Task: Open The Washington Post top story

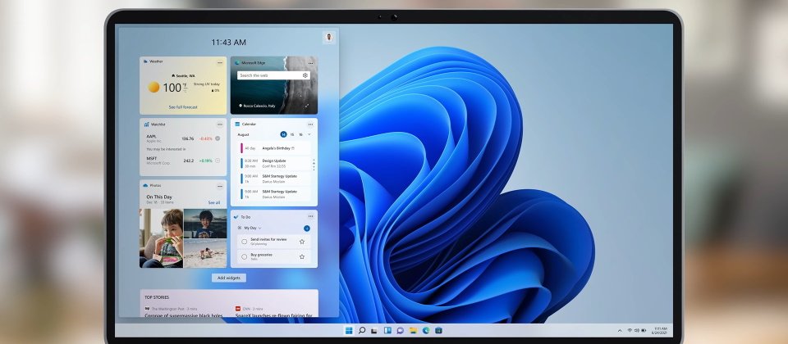Action: [184, 312]
